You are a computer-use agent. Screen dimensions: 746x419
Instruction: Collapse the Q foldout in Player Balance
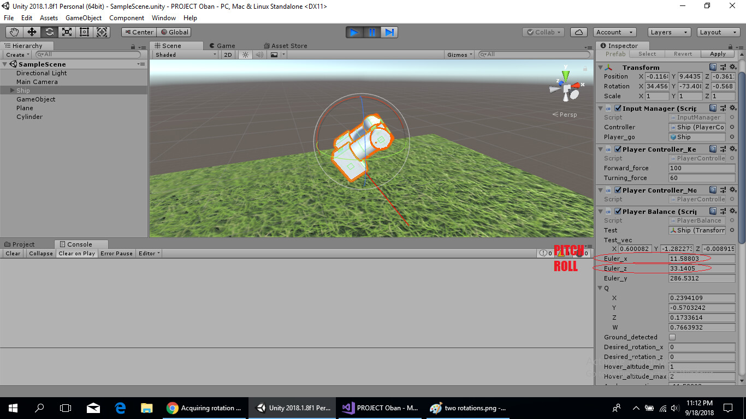click(600, 288)
